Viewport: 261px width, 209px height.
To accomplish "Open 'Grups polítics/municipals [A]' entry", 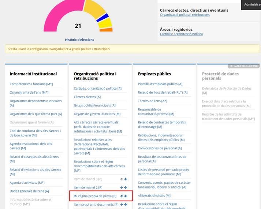I will pyautogui.click(x=94, y=105).
